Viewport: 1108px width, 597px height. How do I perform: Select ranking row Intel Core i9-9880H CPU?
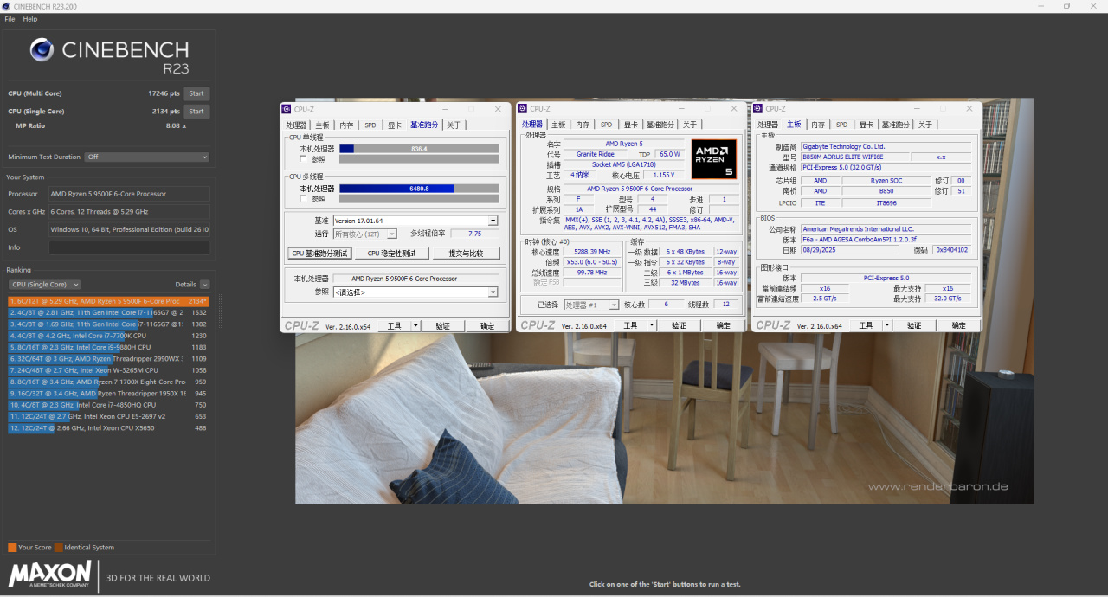[108, 347]
